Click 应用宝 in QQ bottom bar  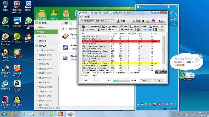(173, 109)
